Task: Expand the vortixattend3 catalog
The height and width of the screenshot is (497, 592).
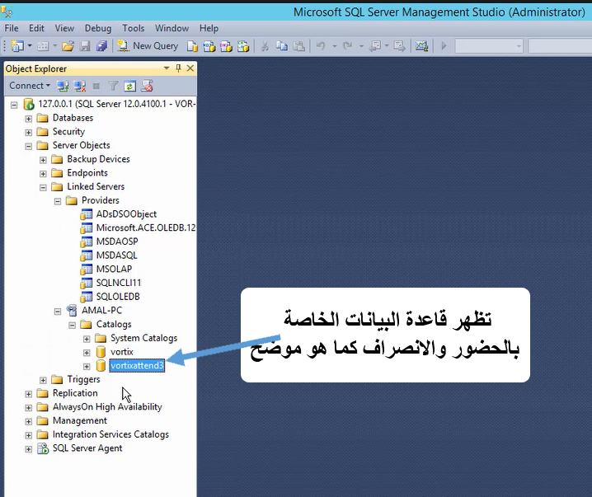Action: [87, 367]
